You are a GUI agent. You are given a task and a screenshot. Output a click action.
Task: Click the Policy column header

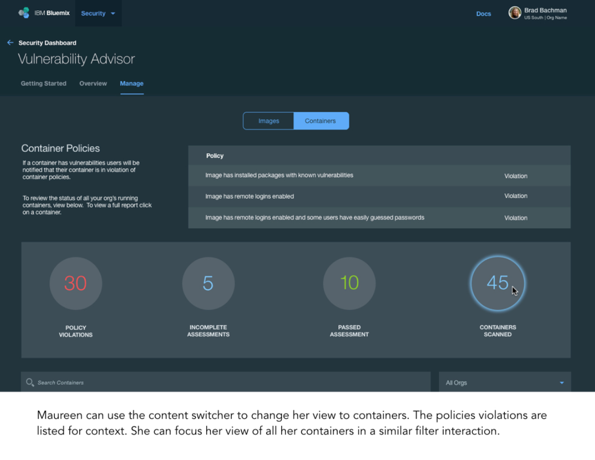[x=215, y=156]
